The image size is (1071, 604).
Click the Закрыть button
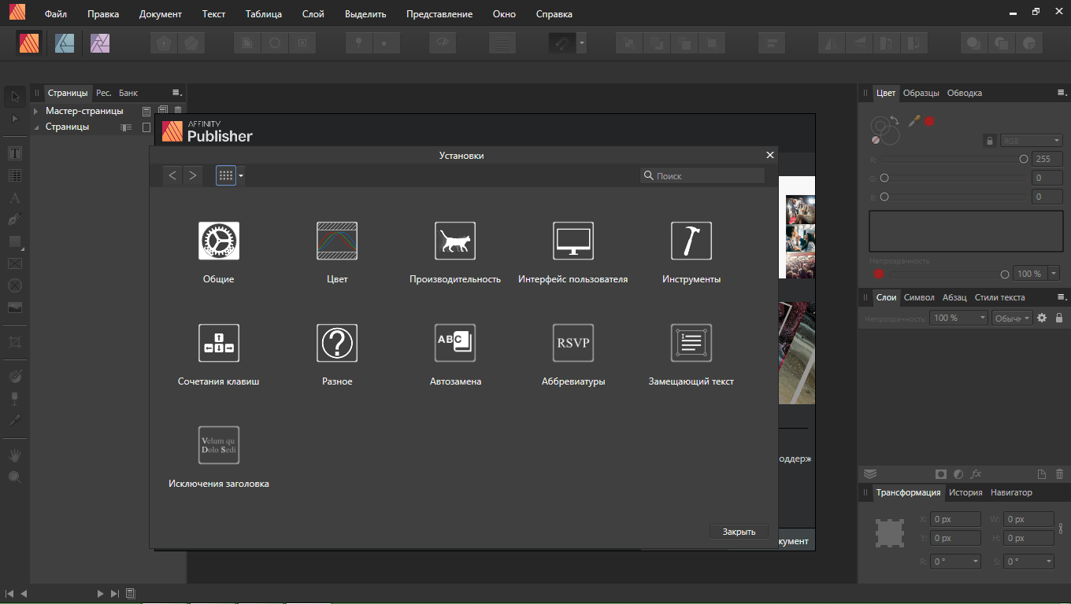coord(739,532)
